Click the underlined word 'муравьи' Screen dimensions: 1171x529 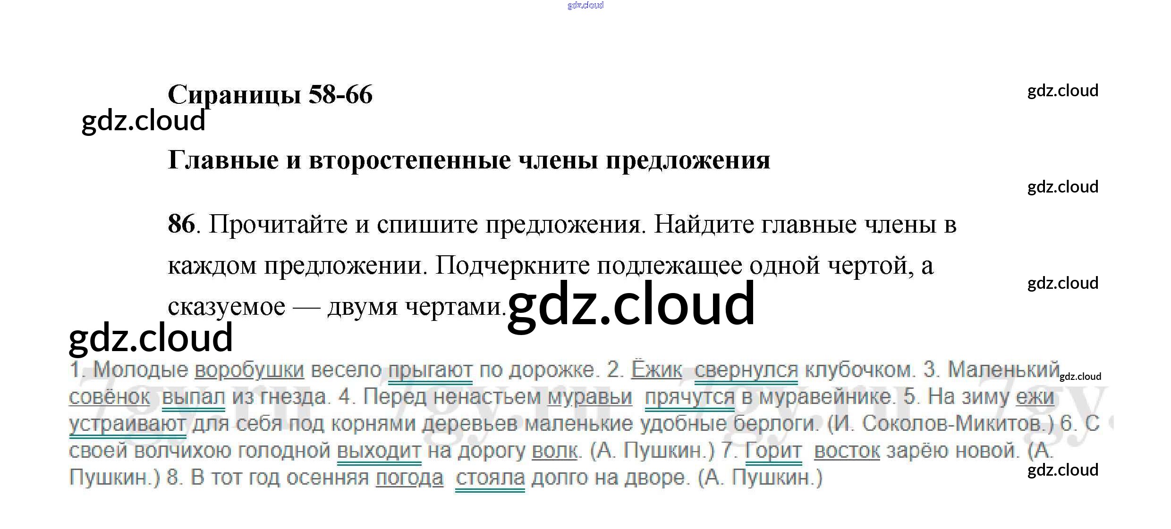[x=590, y=397]
